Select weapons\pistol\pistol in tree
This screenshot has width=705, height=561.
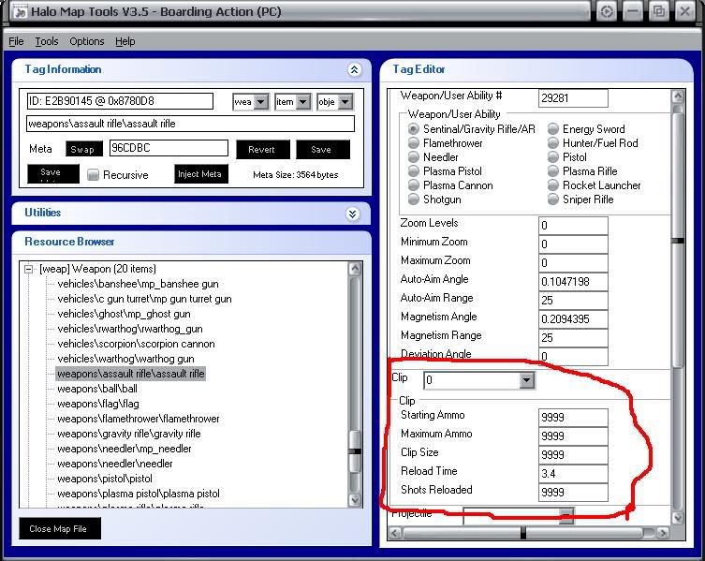[105, 479]
